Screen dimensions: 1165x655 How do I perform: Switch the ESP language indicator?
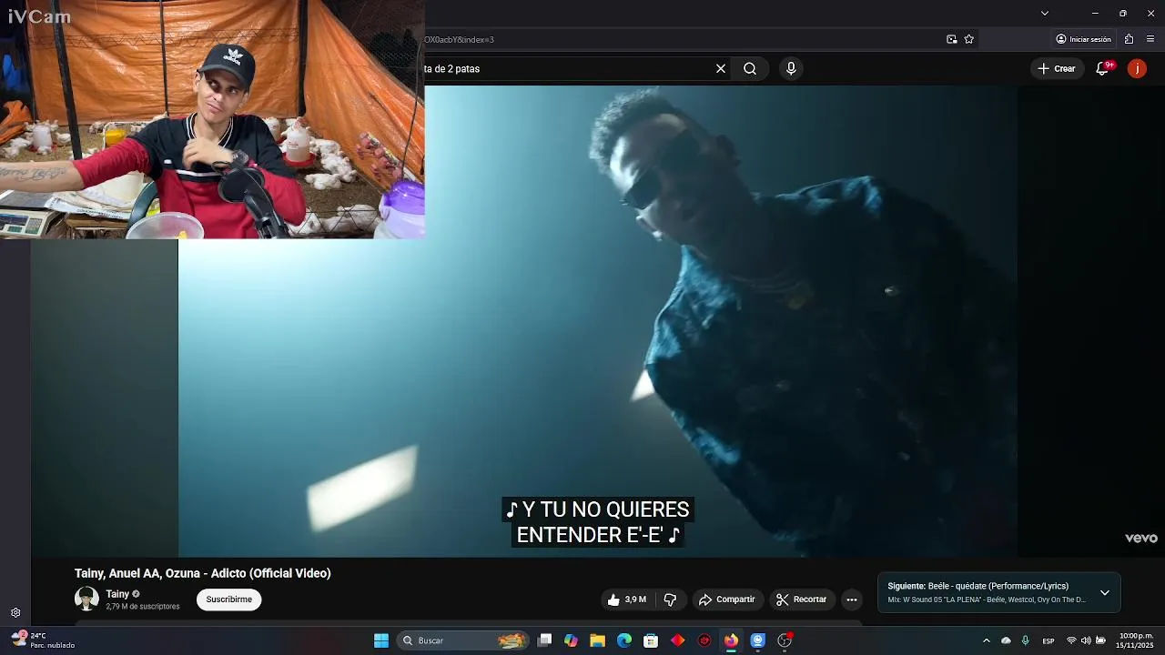[1048, 640]
